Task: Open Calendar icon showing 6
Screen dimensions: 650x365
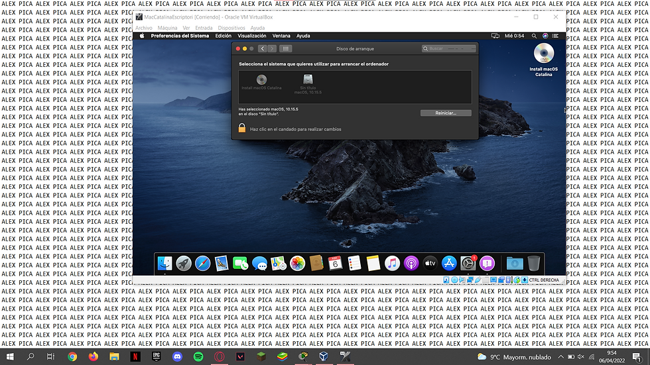Action: click(335, 263)
